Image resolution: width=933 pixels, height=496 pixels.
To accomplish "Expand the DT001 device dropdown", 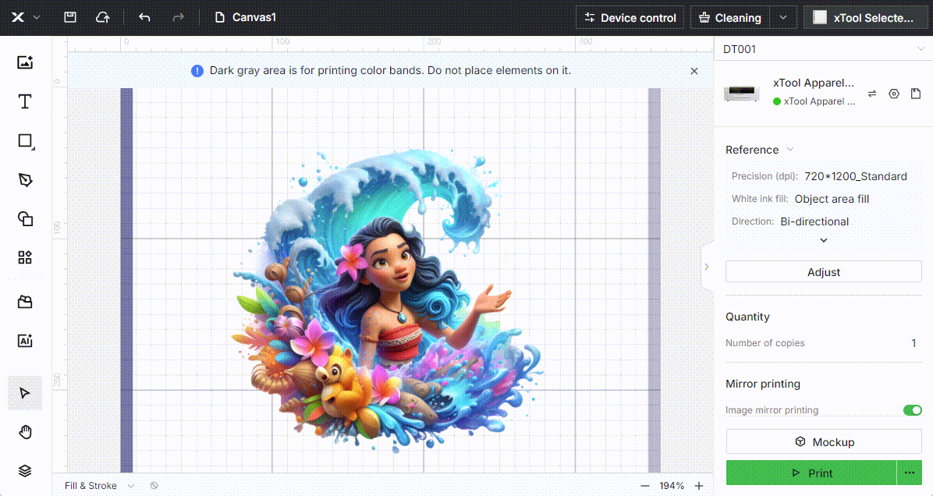I will [x=921, y=49].
